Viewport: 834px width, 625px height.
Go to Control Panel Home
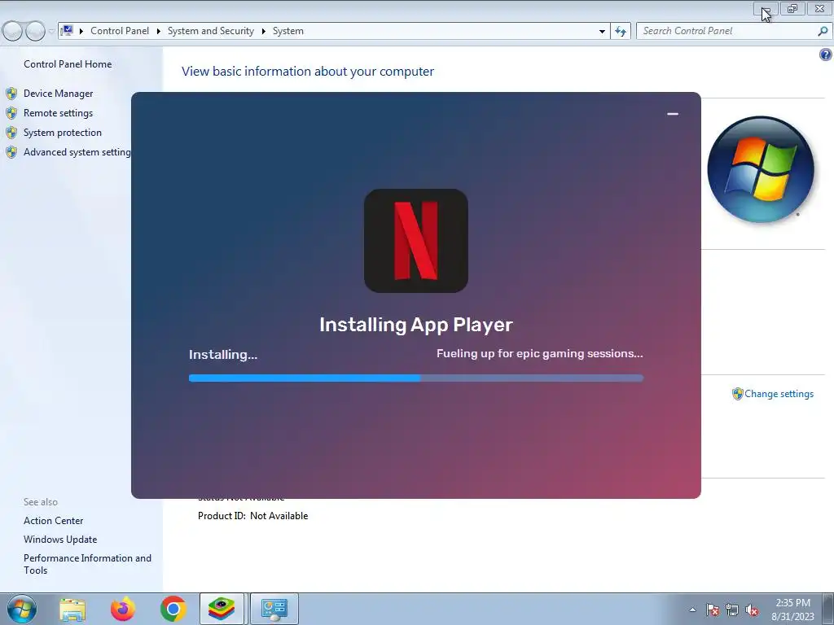68,64
